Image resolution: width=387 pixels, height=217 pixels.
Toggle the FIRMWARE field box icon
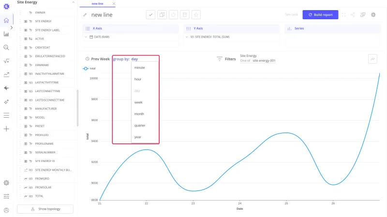click(x=26, y=65)
